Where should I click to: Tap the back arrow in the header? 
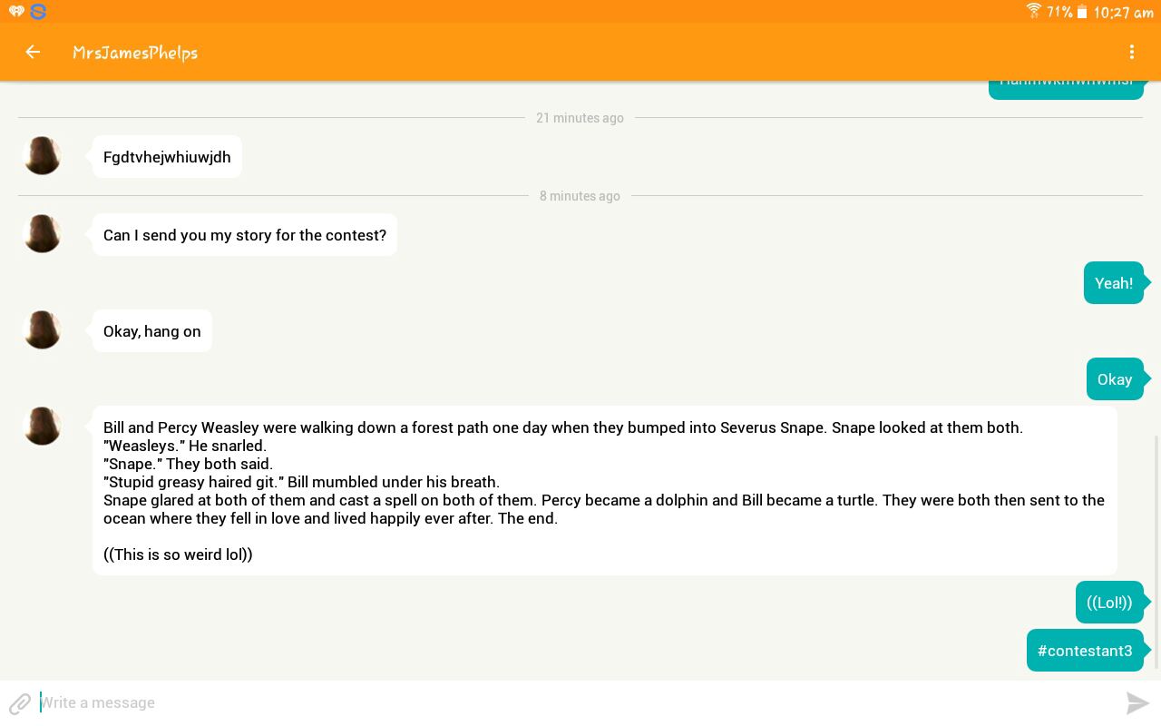click(33, 52)
